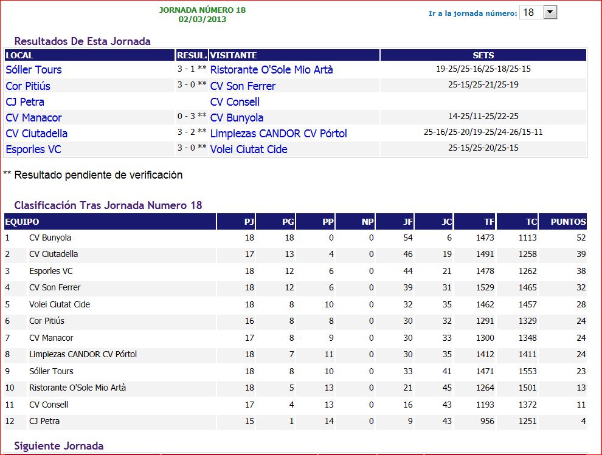
Task: Open the jornada number dropdown arrow
Action: click(550, 12)
